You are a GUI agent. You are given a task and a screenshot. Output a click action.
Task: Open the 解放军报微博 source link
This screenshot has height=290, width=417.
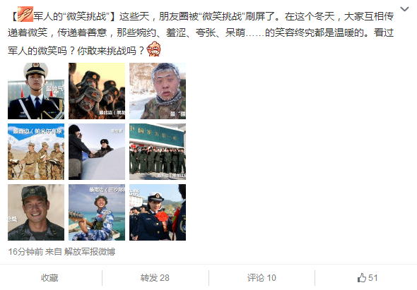tap(90, 251)
